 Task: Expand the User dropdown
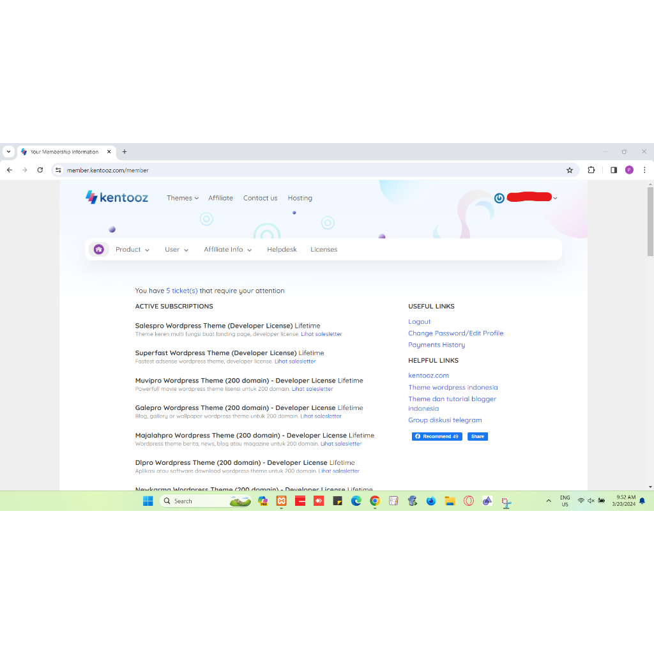click(x=176, y=250)
